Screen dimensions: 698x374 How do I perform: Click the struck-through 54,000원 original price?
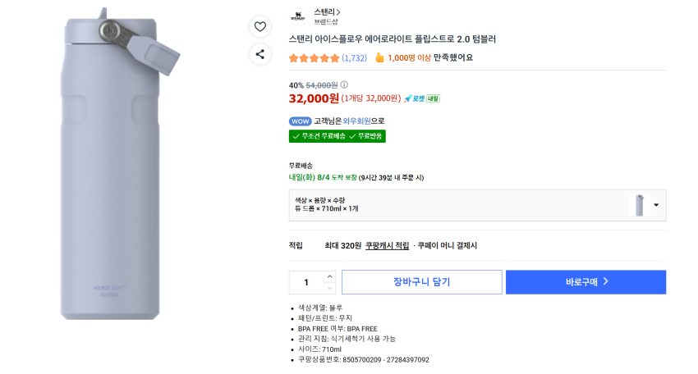[321, 85]
